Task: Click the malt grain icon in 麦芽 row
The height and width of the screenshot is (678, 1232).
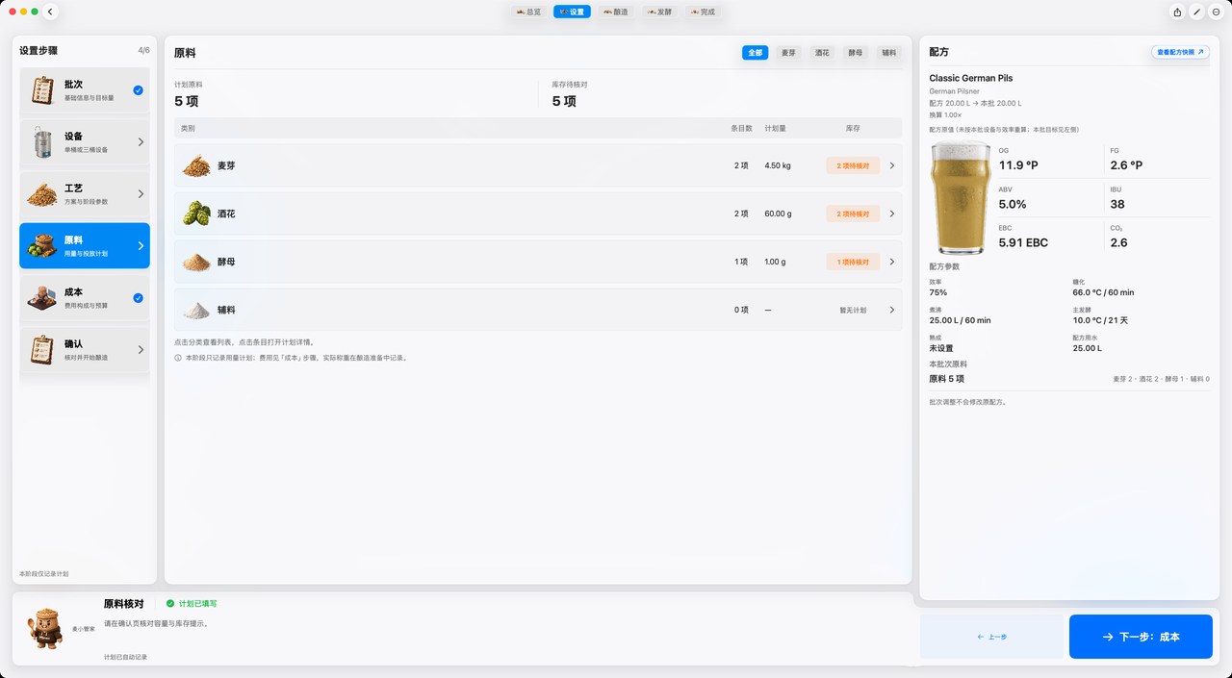Action: tap(196, 165)
